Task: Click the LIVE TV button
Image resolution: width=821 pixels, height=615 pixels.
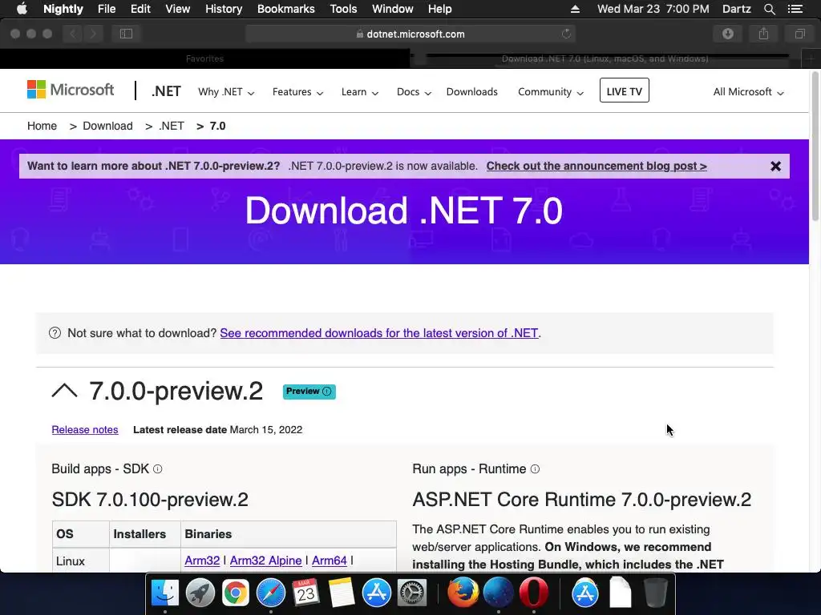Action: click(624, 90)
